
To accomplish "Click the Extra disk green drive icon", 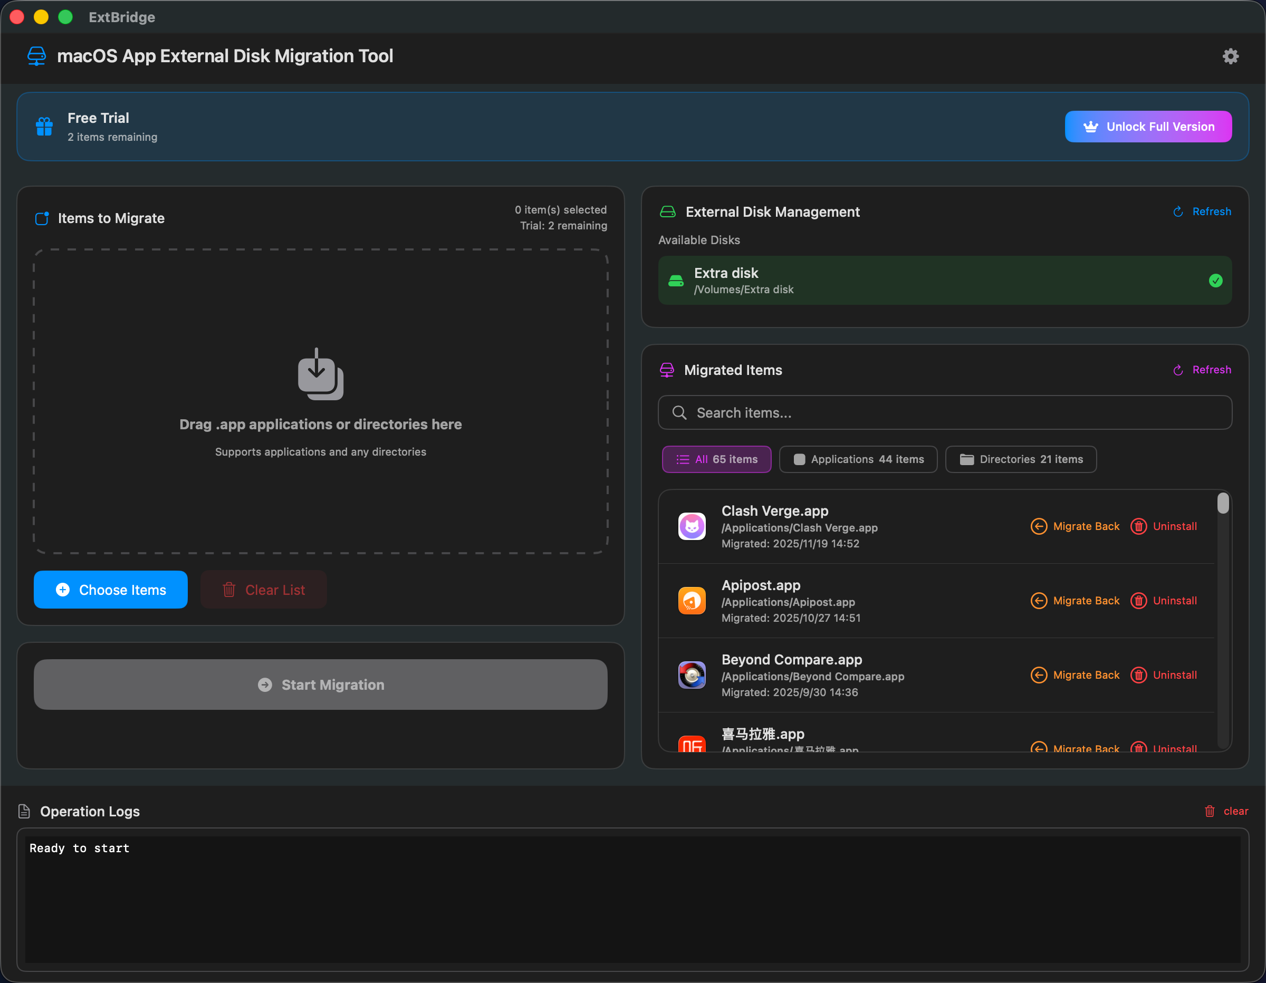I will coord(676,281).
